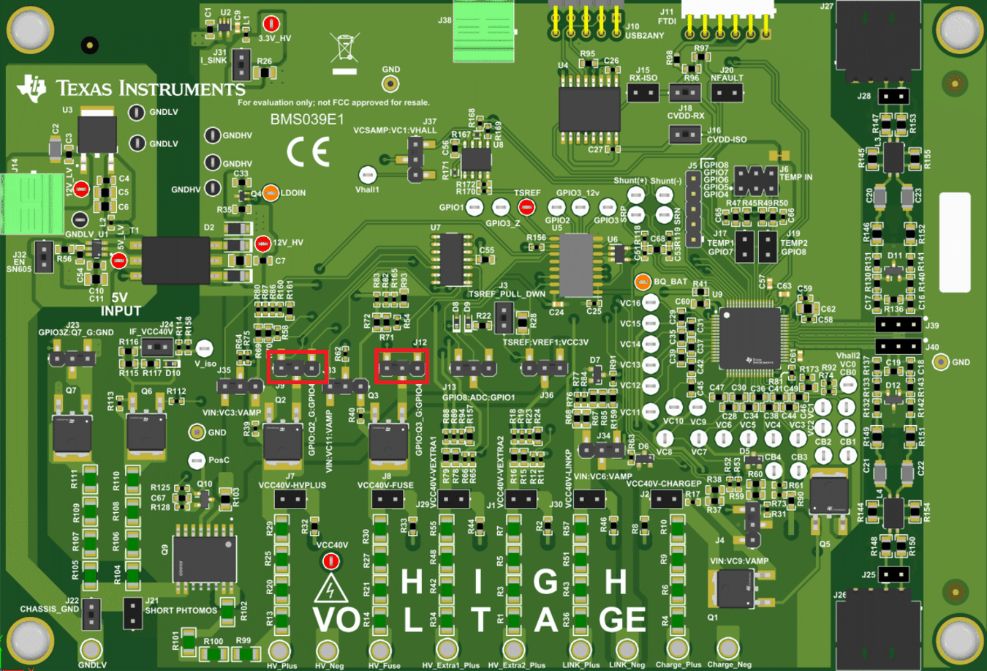This screenshot has height=671, width=987.
Task: Click the J32 EN SN605 jumper
Action: [x=44, y=256]
